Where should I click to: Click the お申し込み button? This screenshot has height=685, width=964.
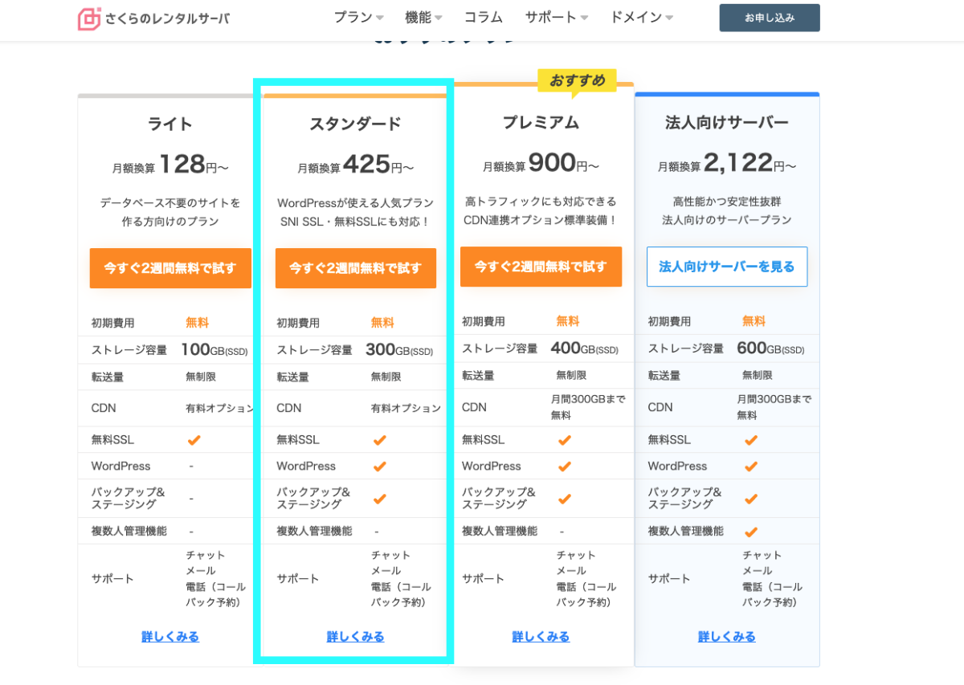(x=769, y=18)
